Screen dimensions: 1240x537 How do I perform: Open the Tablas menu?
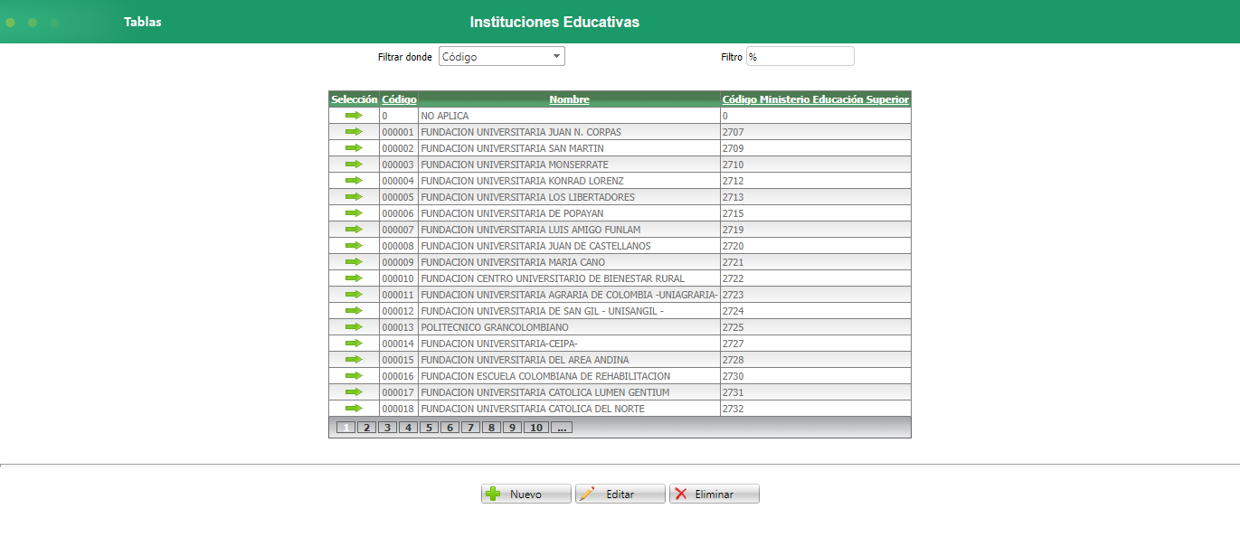click(x=143, y=22)
